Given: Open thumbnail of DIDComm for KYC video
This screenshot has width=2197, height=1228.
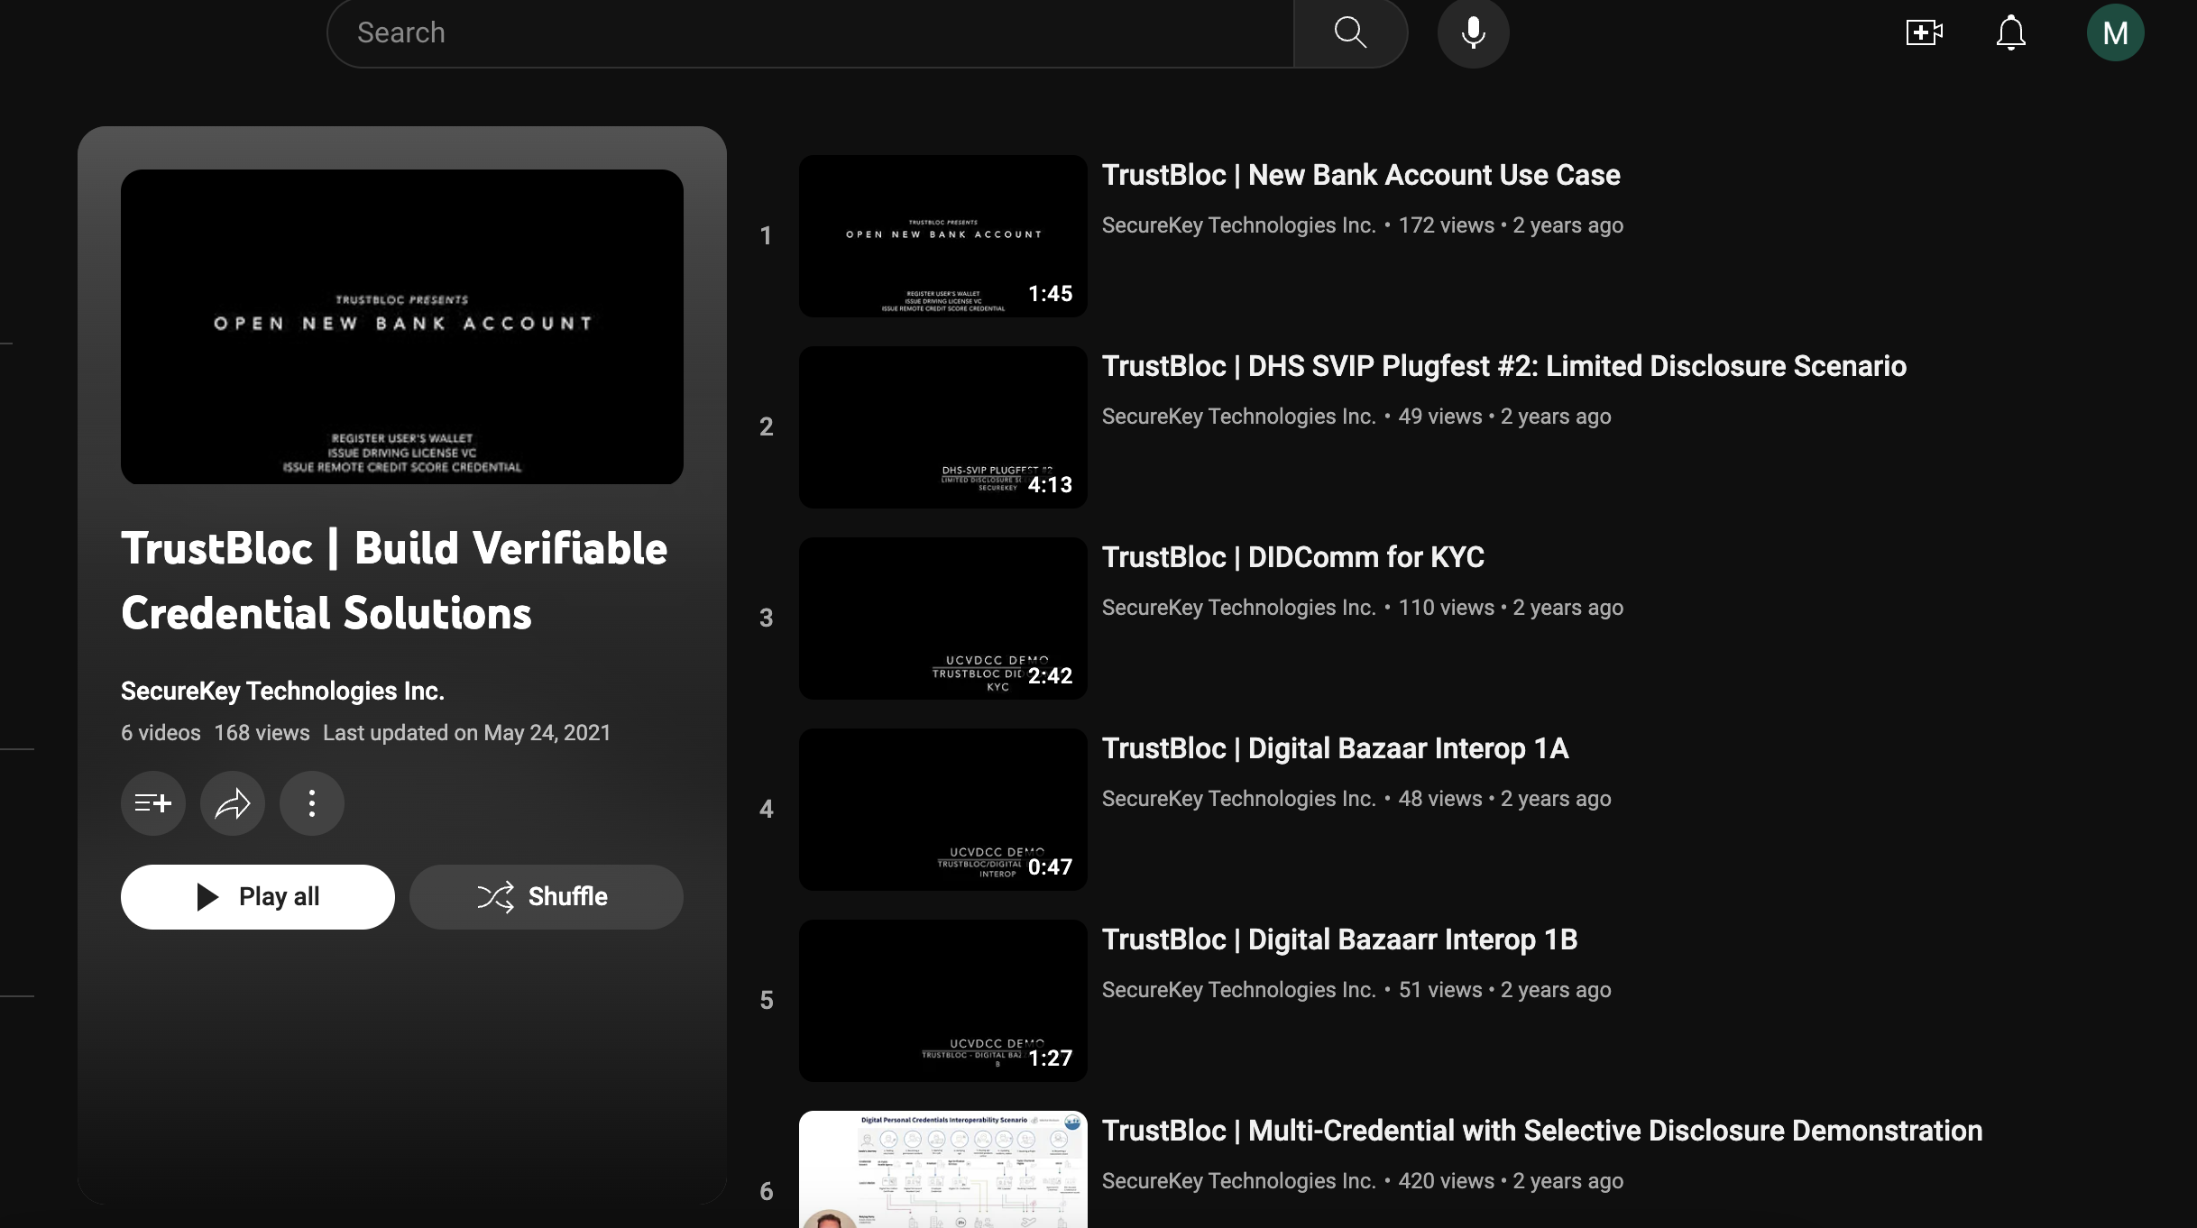Looking at the screenshot, I should (942, 618).
